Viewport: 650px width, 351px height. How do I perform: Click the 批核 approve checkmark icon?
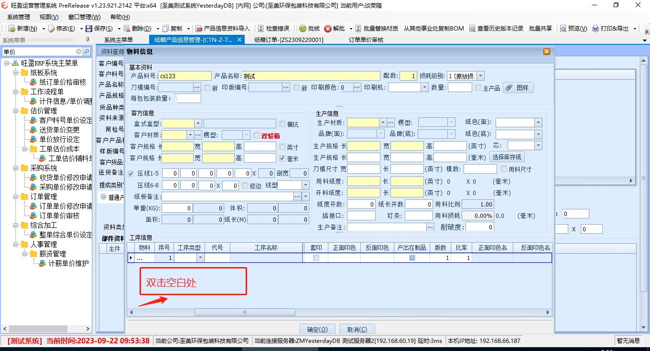[303, 29]
